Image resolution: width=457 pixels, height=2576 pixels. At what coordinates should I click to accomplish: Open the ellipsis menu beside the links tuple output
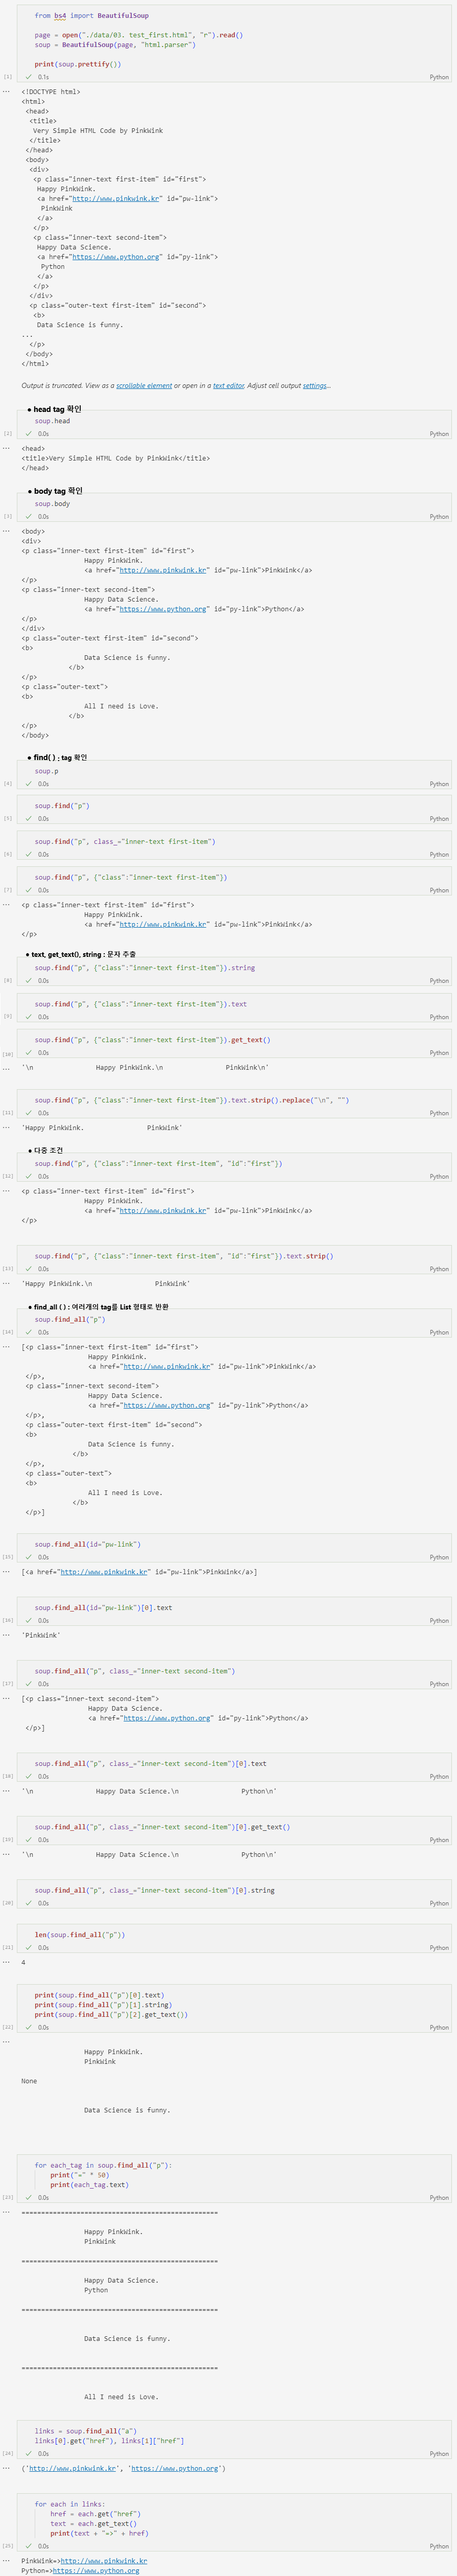[6, 2468]
